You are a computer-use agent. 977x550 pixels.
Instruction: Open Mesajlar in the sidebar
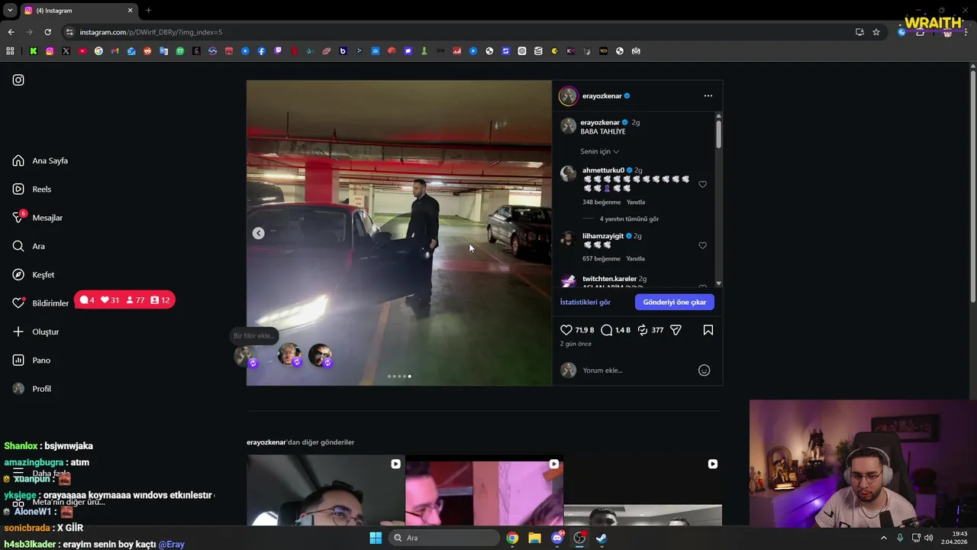point(37,218)
